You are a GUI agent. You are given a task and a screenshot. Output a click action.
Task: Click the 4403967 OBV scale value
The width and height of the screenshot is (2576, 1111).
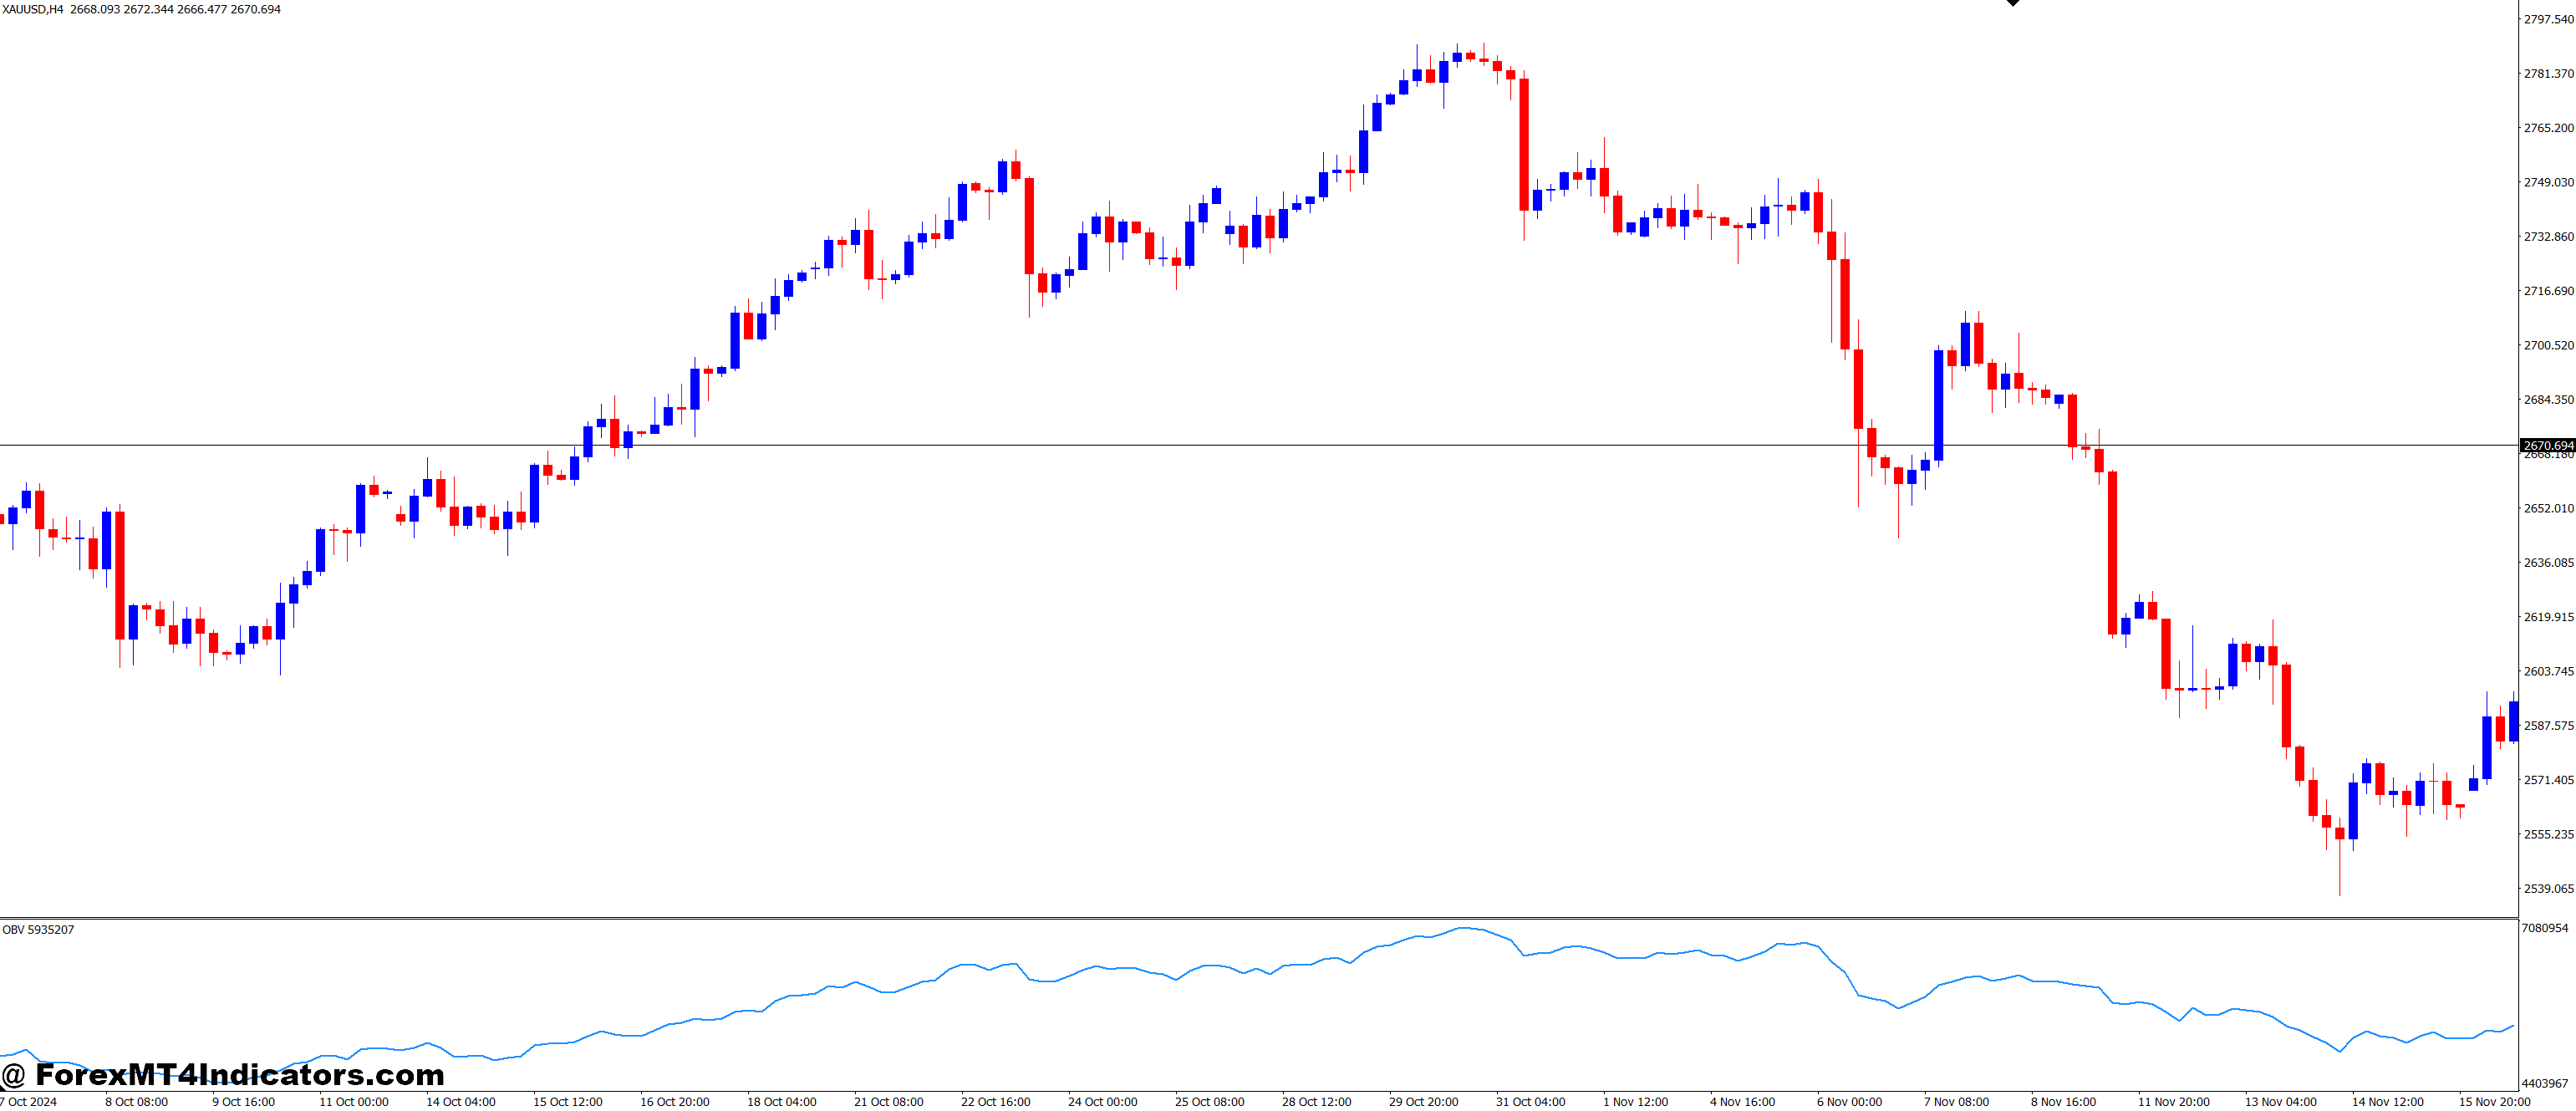point(2544,1083)
